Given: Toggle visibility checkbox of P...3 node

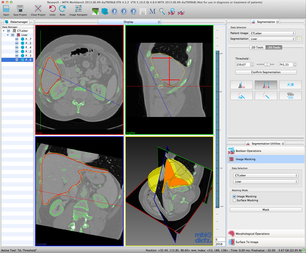Looking at the screenshot, I should tap(17, 56).
